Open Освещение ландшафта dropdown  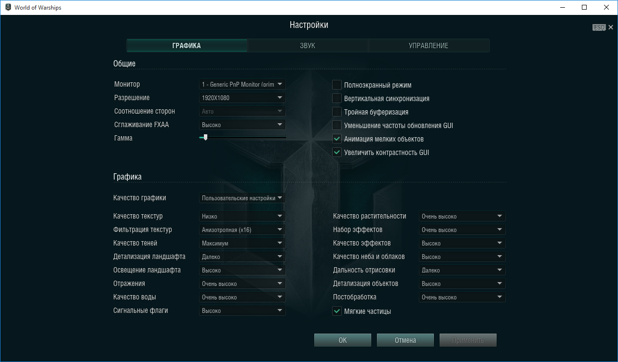242,270
